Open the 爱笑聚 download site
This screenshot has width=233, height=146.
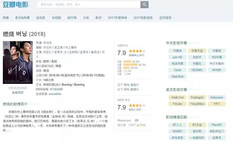[197, 131]
